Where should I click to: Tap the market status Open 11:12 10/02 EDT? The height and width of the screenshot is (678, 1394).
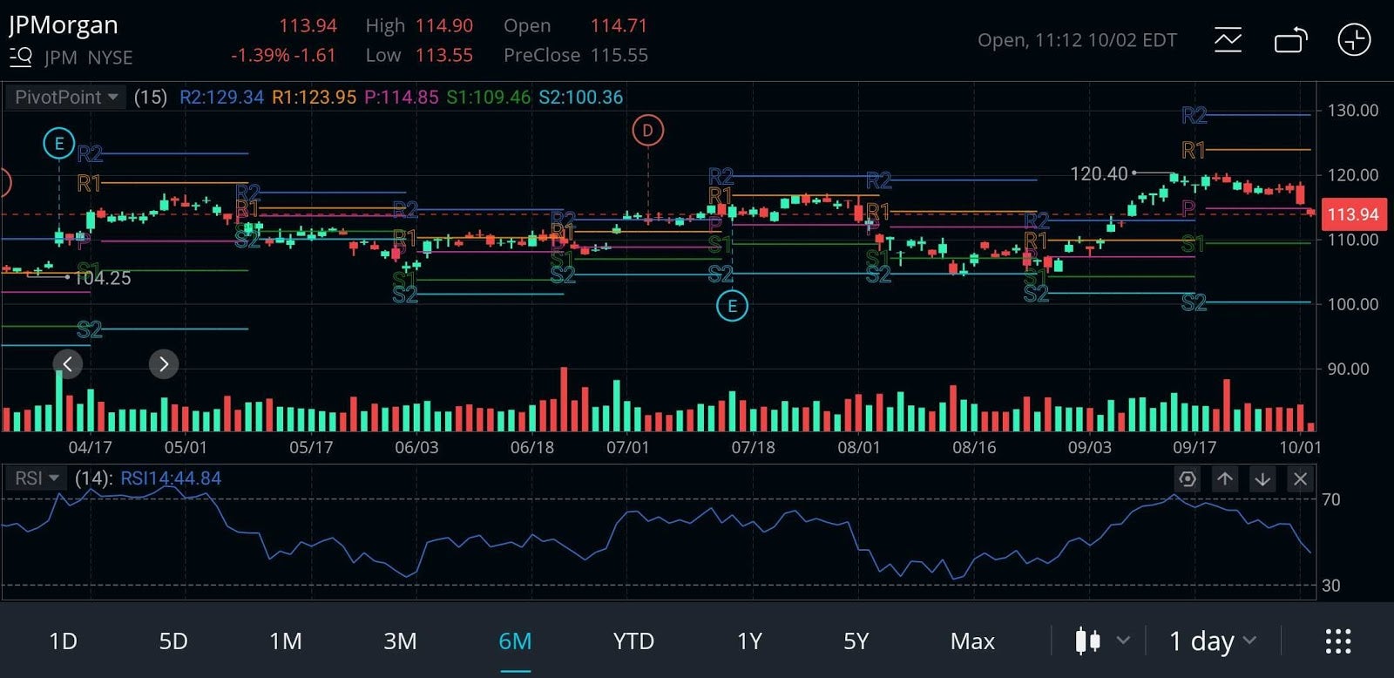tap(1077, 40)
